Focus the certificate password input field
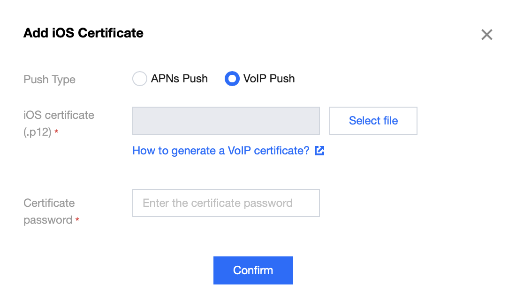Screen dimensions: 516x306 coord(226,203)
